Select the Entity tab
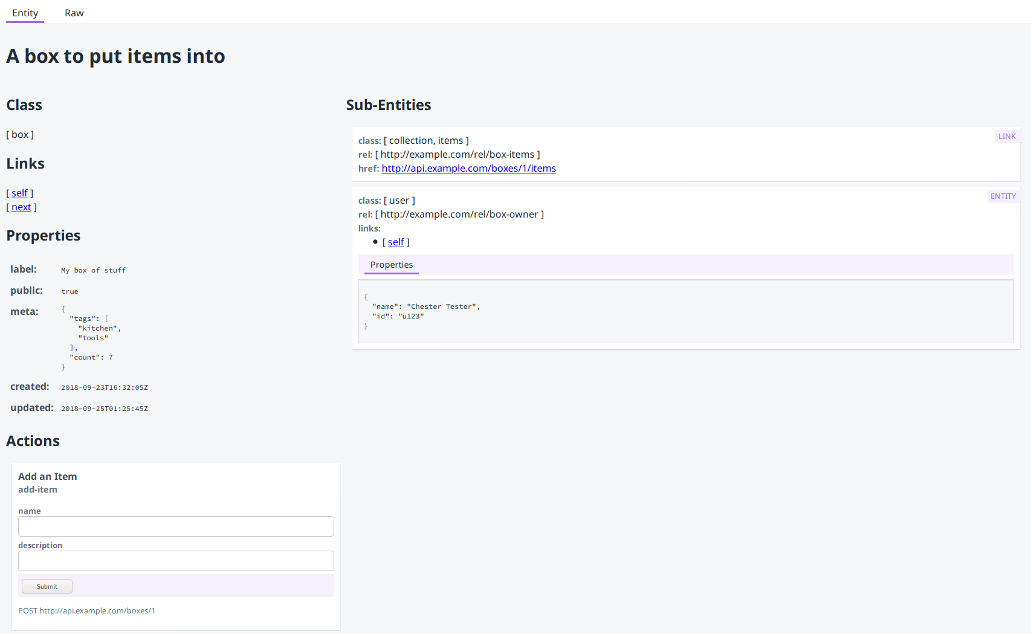The height and width of the screenshot is (634, 1031). pos(25,13)
